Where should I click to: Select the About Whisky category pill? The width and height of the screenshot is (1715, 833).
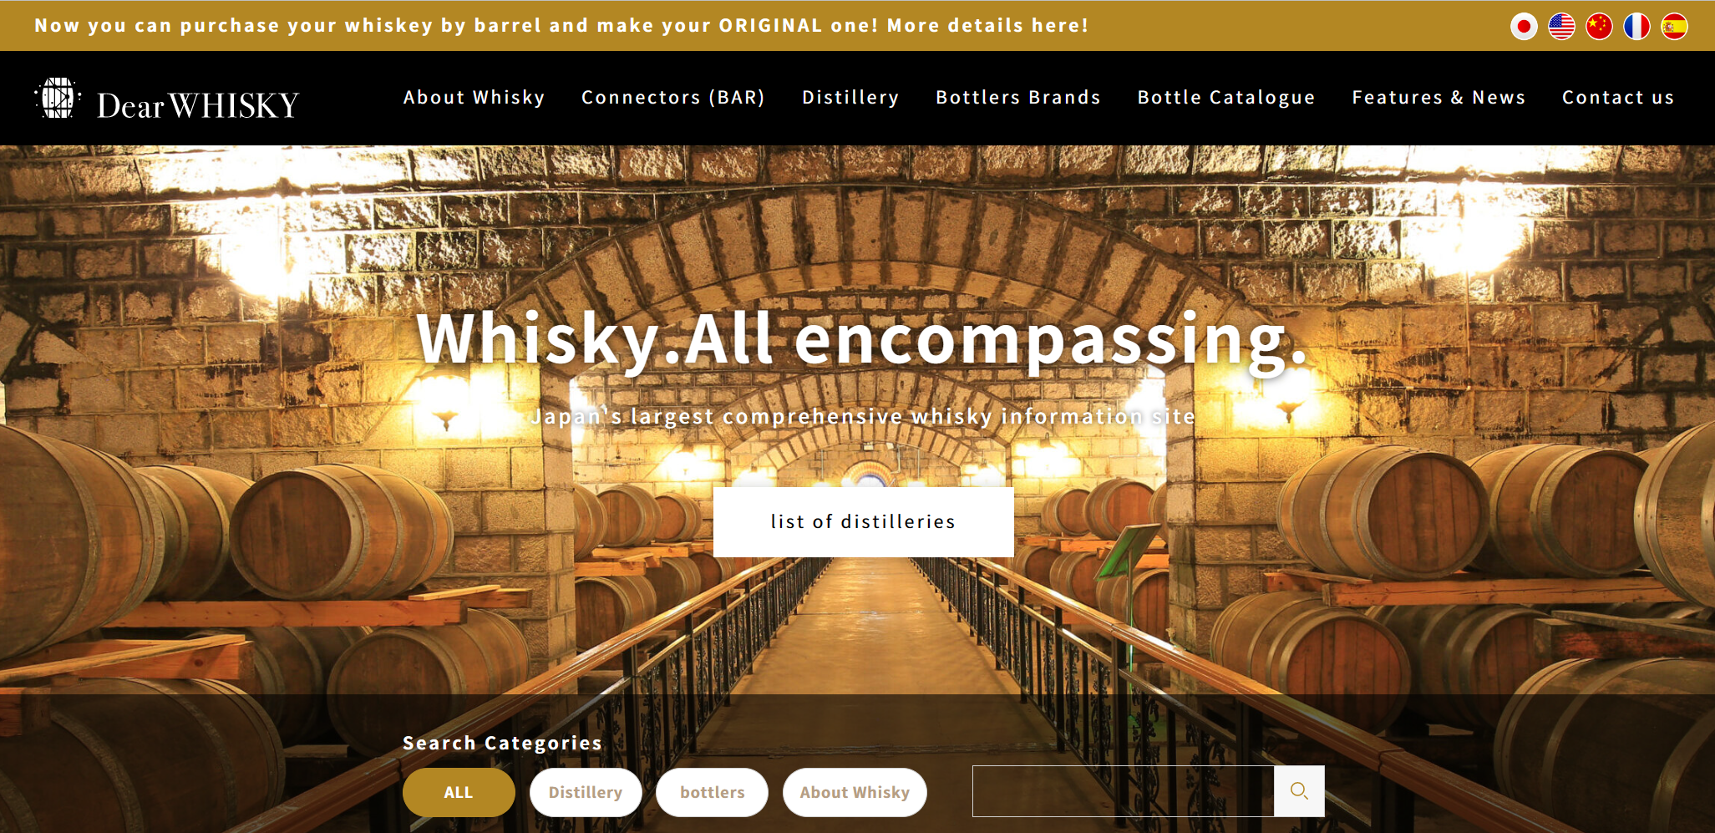click(855, 792)
